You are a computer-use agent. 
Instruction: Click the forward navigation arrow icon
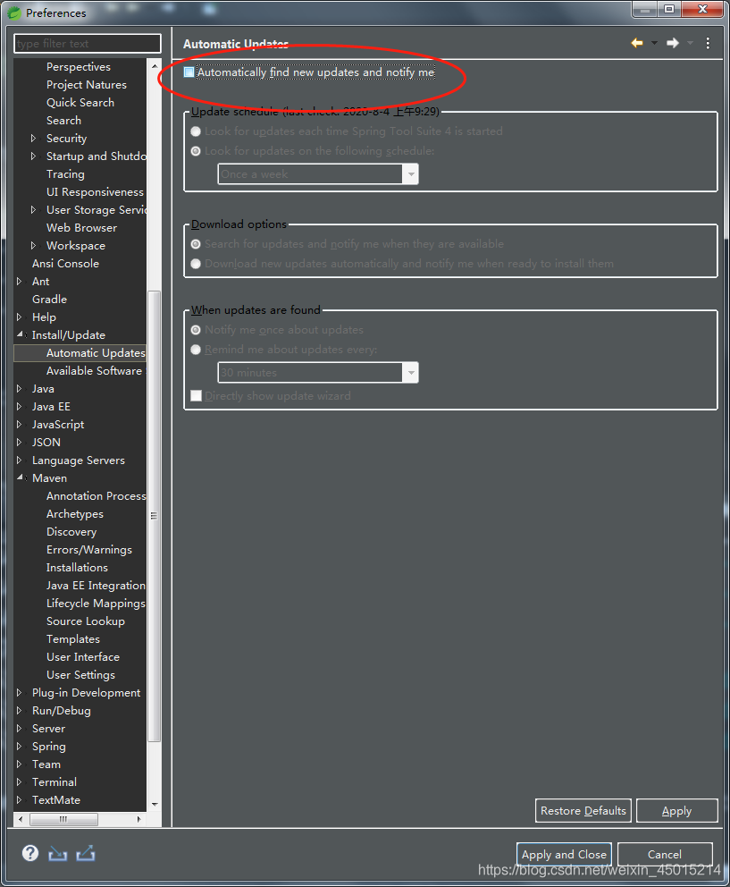(x=672, y=43)
